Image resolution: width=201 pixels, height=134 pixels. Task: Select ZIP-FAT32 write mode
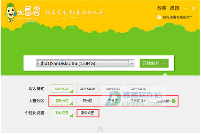coord(87,89)
